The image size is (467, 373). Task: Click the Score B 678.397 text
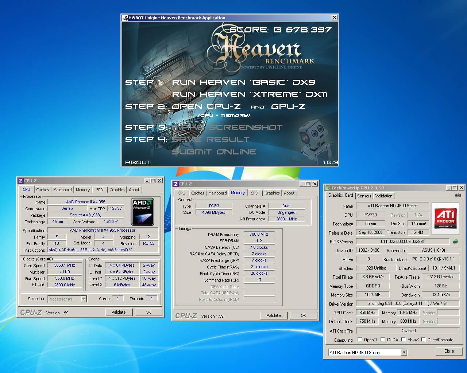pos(281,30)
